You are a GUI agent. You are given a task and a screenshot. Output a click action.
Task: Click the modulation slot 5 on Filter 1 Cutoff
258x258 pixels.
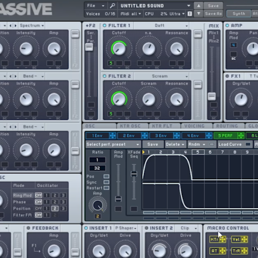[x=111, y=63]
